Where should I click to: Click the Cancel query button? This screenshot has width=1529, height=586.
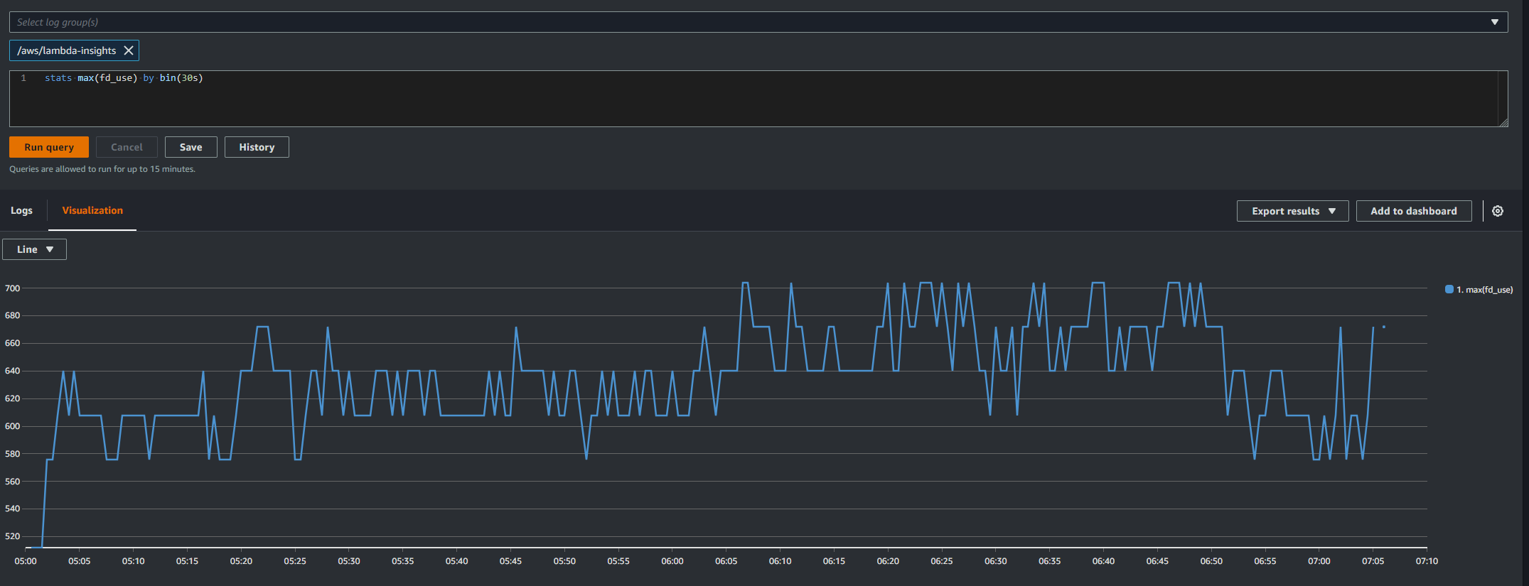127,147
